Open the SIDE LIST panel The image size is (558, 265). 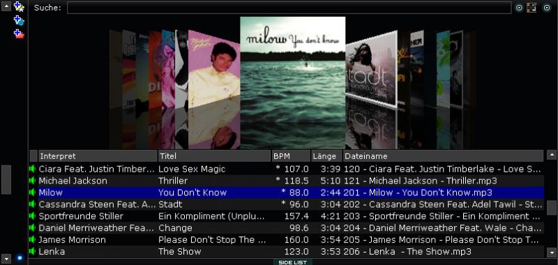point(292,262)
